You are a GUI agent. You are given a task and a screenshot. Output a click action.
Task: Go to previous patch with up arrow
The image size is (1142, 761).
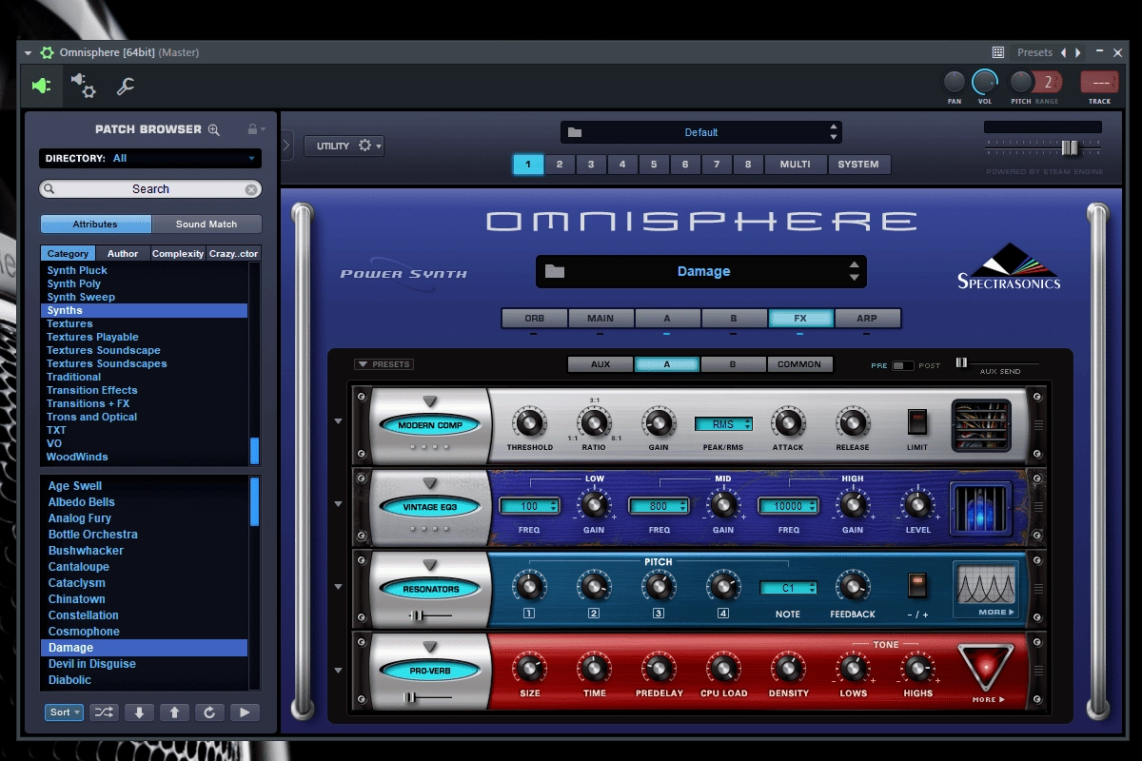[x=174, y=712]
